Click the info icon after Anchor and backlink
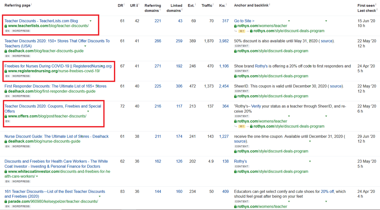Viewport: 380px width, 210px height. [269, 4]
